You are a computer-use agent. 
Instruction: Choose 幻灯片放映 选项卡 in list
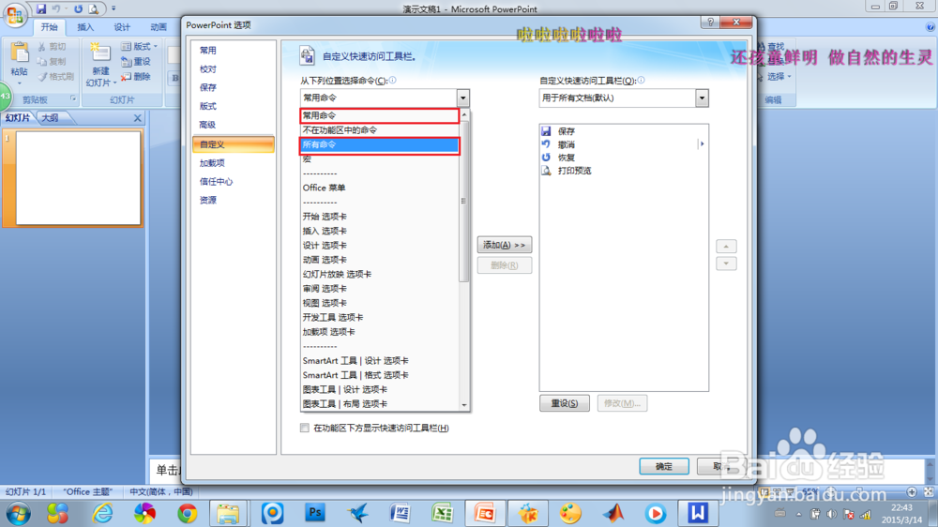(380, 274)
